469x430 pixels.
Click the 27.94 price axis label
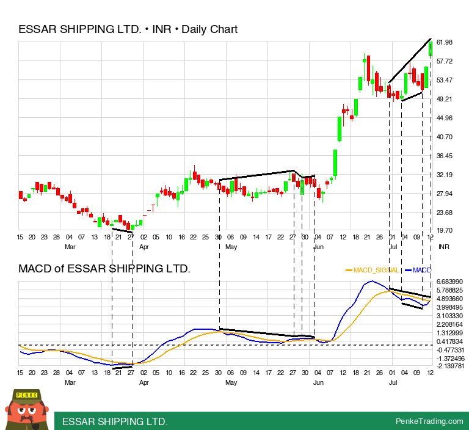(445, 194)
